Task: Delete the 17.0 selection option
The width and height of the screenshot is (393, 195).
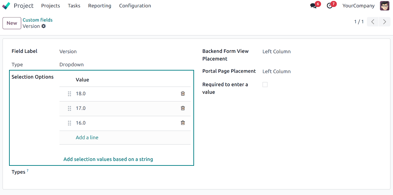Action: coord(183,108)
